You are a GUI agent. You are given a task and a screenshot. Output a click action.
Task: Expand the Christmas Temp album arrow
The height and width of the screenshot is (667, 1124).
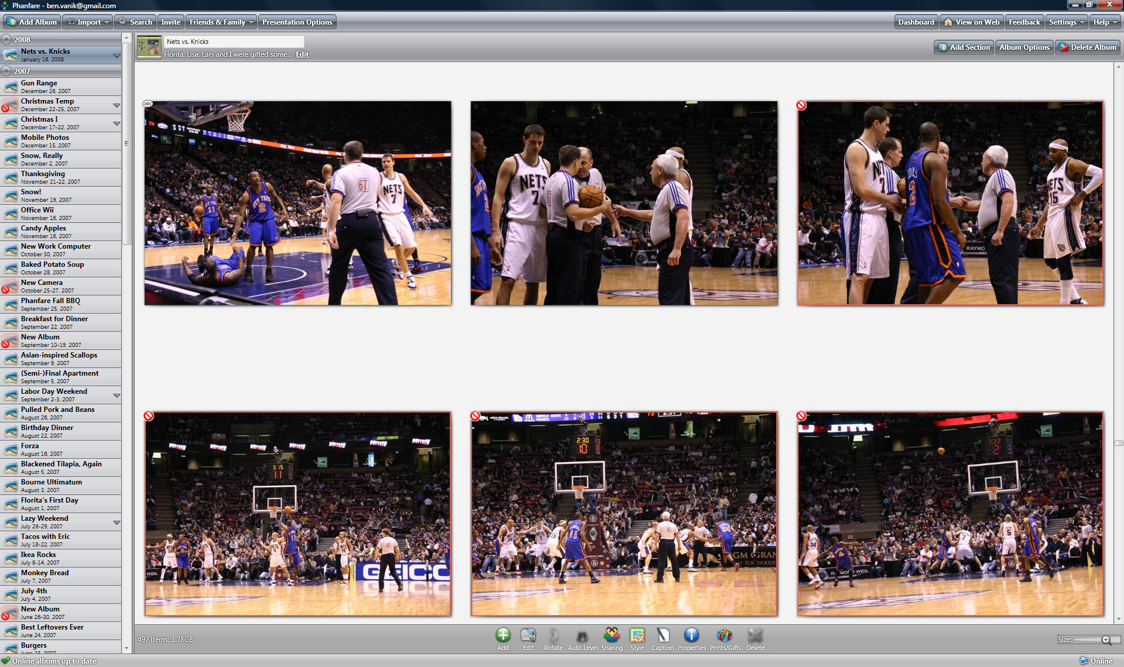(116, 105)
